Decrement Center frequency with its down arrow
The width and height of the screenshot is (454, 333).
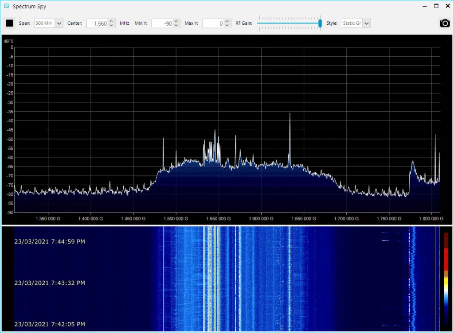110,25
